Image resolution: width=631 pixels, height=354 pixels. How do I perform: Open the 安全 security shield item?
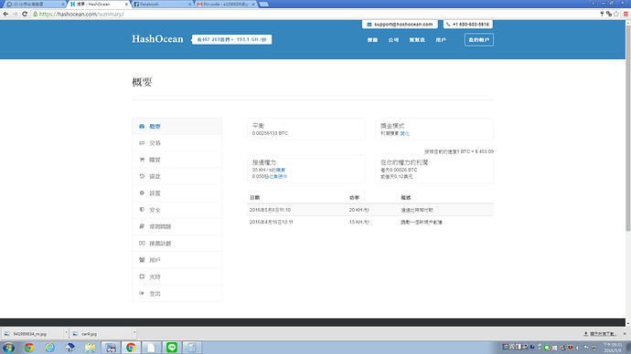tap(176, 210)
